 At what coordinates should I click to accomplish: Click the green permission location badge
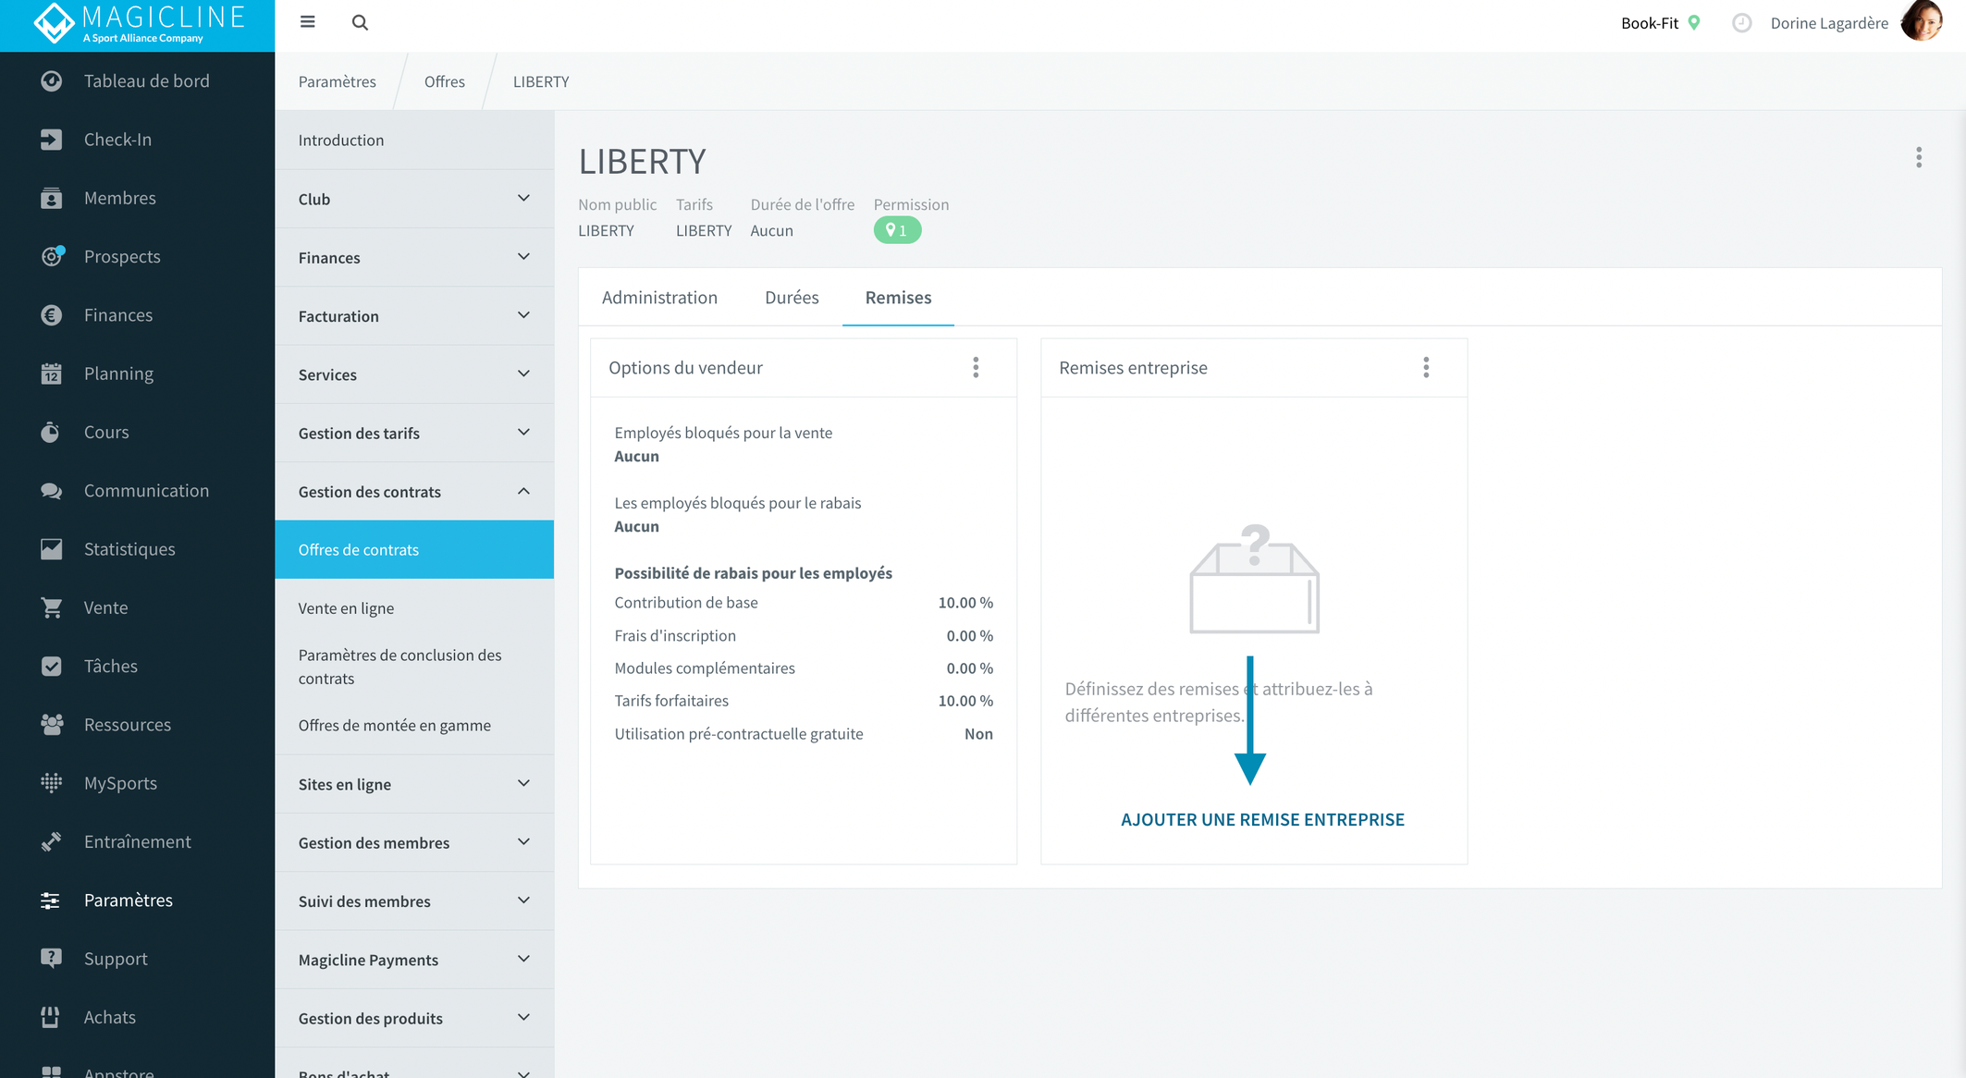(x=897, y=230)
